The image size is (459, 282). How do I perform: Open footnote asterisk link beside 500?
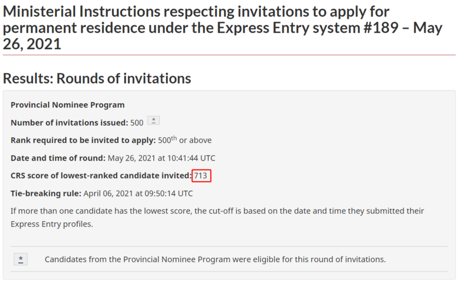(x=153, y=121)
